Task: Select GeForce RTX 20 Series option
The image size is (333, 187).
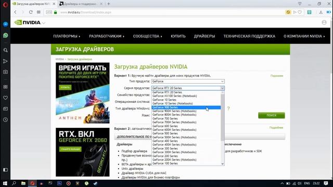Action: pos(186,92)
